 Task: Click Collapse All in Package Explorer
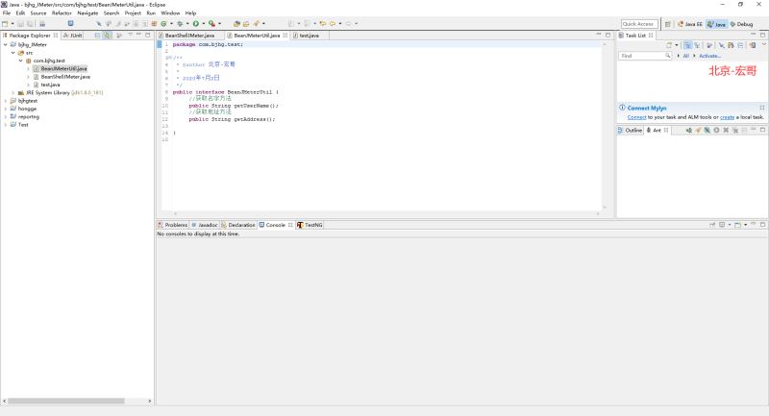tap(95, 36)
